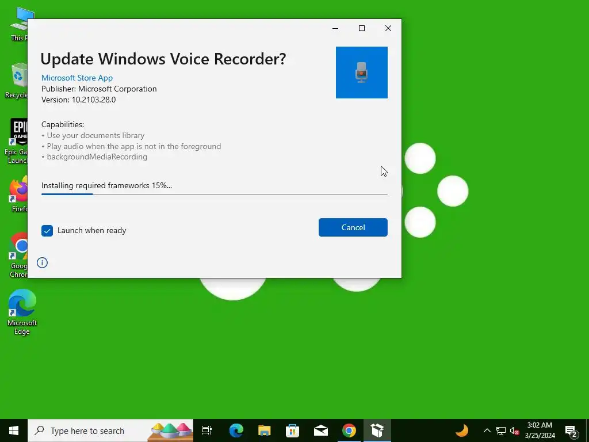Select the App Installer taskbar icon
589x442 pixels.
[377, 430]
